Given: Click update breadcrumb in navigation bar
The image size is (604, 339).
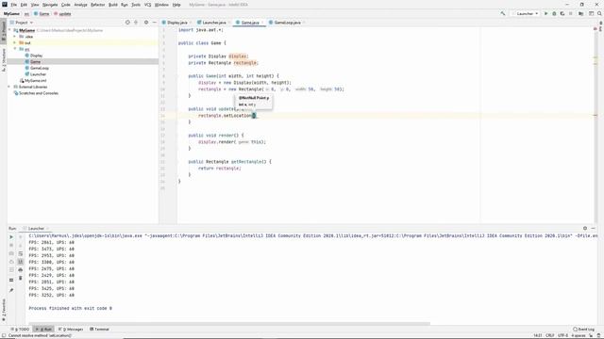Looking at the screenshot, I should tap(62, 13).
